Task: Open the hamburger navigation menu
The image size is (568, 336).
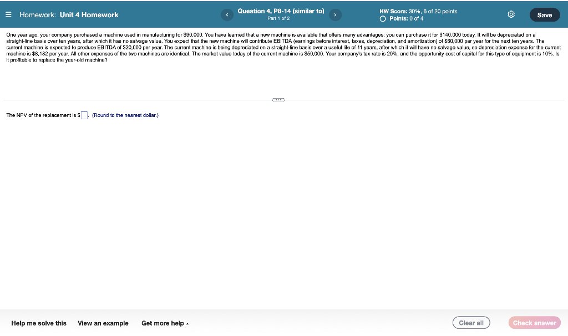Action: point(8,14)
